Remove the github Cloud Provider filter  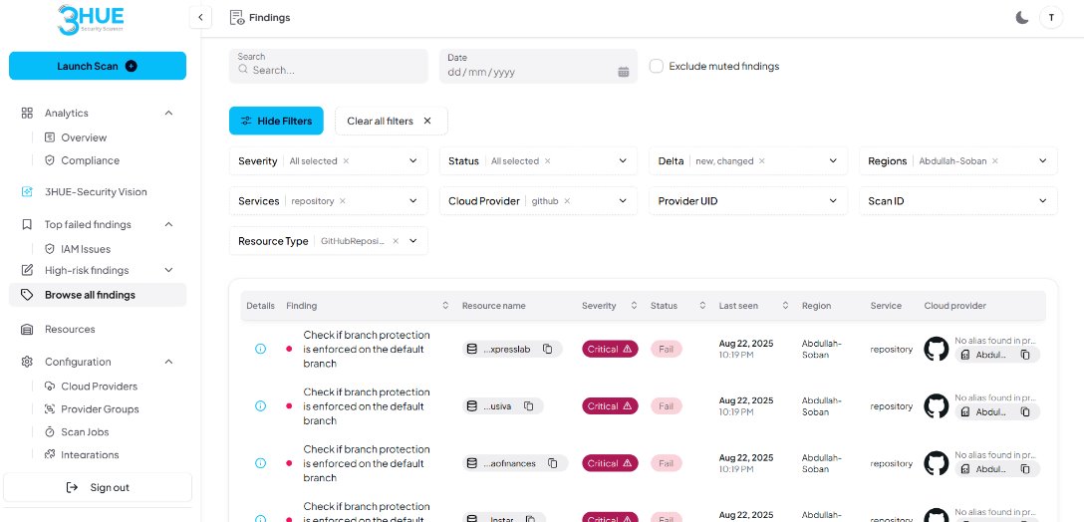pos(567,201)
